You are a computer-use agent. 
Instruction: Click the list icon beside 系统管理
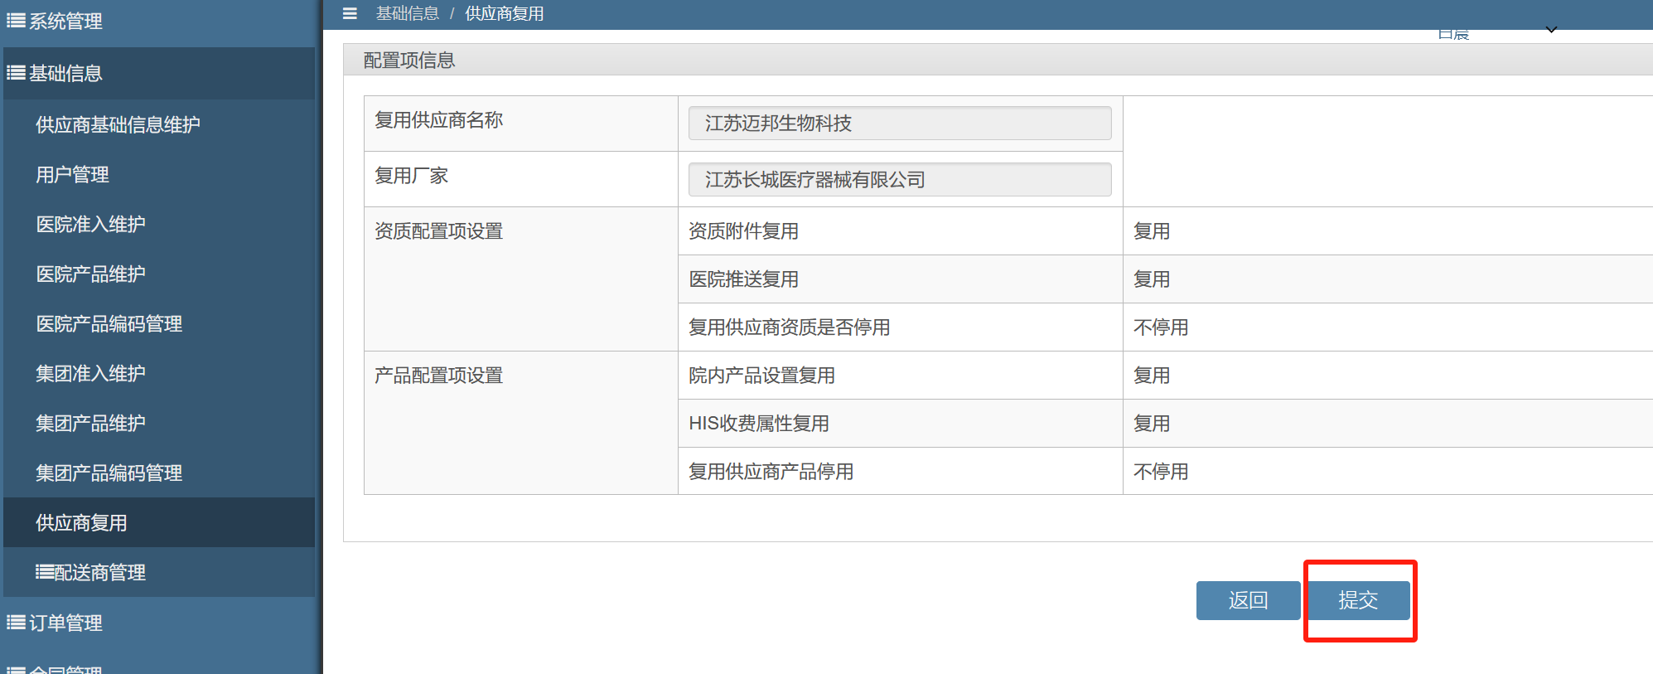[x=16, y=21]
